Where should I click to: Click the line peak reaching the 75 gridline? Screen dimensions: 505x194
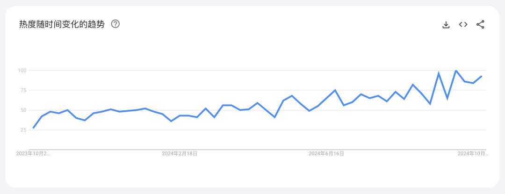[x=335, y=90]
